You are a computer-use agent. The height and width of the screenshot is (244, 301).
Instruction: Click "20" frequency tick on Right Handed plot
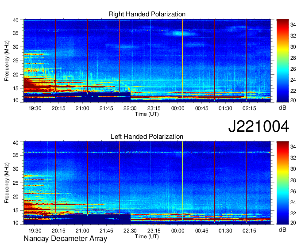pos(15,75)
